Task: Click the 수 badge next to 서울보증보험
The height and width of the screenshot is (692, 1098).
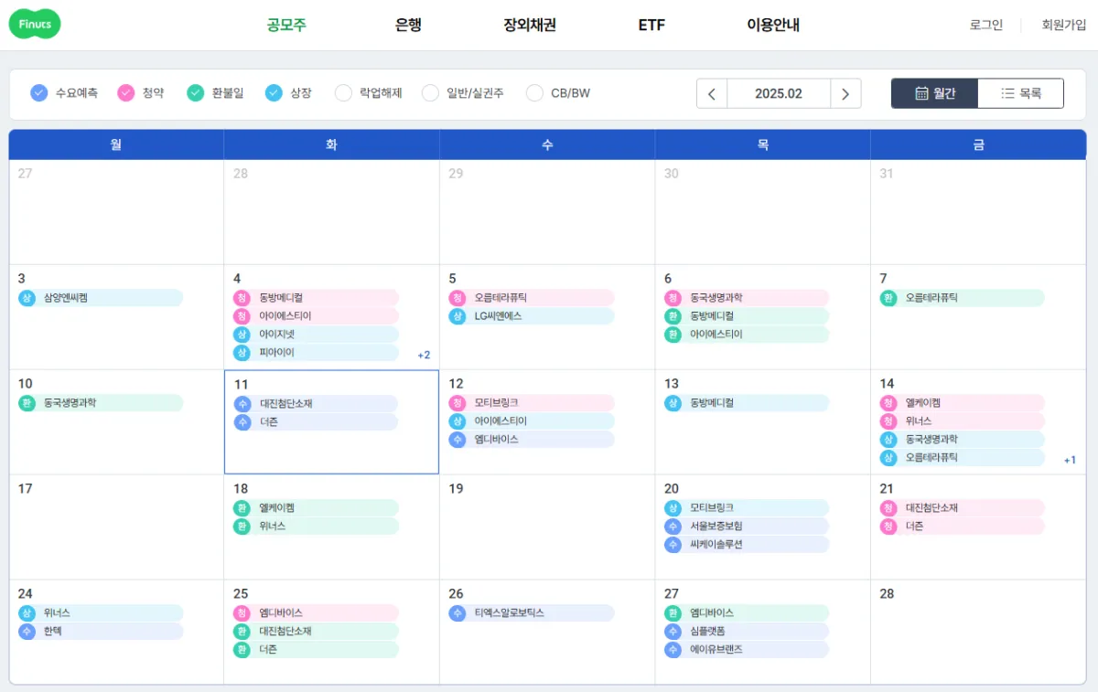Action: [673, 527]
